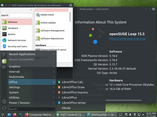157x117 pixels.
Task: Open the opensuse.org link in Info Center
Action: tap(128, 39)
